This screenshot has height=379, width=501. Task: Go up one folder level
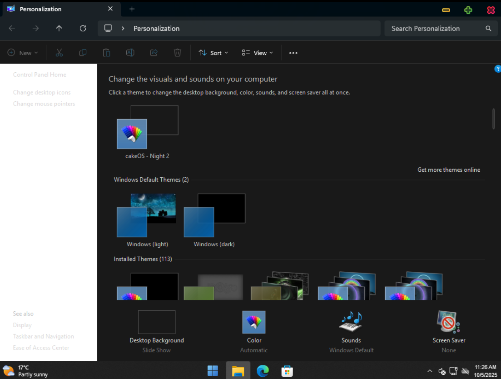(x=59, y=28)
